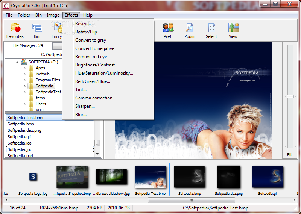Click the SOFTPEDIA (C:) drive icon
Viewport: 301px width, 214px height.
click(24, 62)
